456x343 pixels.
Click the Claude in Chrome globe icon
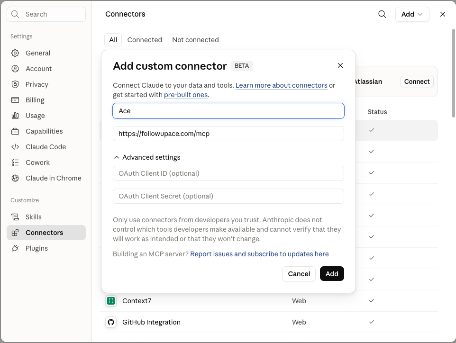[x=15, y=178]
